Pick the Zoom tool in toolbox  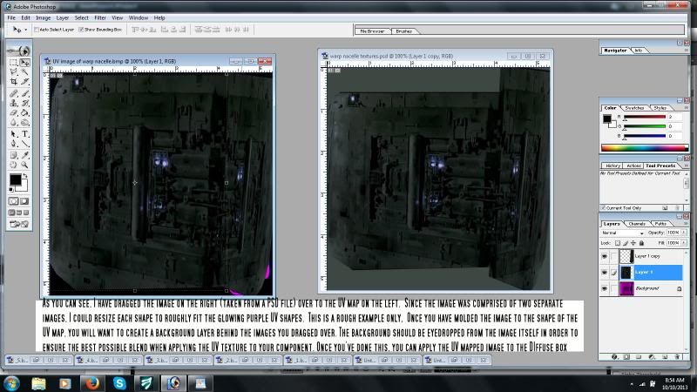25,163
